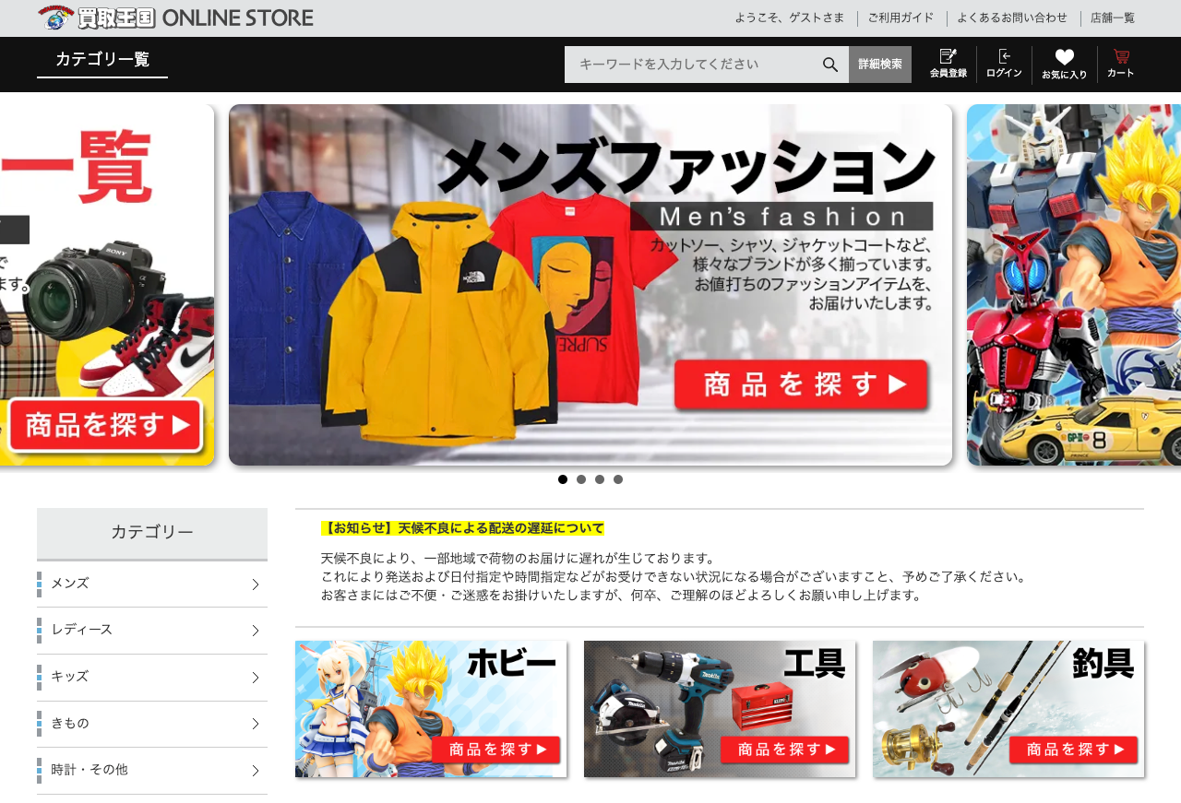The width and height of the screenshot is (1181, 803).
Task: Open the 工具 tools category banner
Action: pyautogui.click(x=720, y=709)
